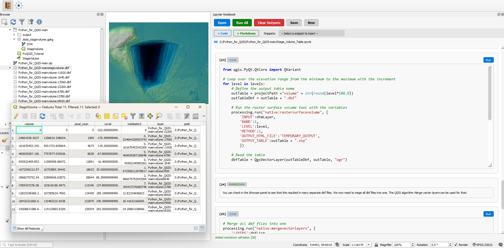
Task: Uncheck the Render checkbox
Action: (x=456, y=245)
